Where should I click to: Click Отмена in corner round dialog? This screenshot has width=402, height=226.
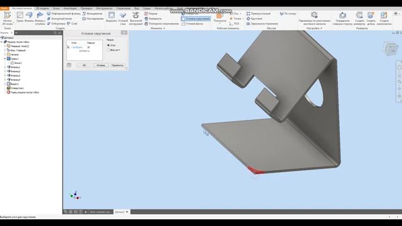pos(100,65)
